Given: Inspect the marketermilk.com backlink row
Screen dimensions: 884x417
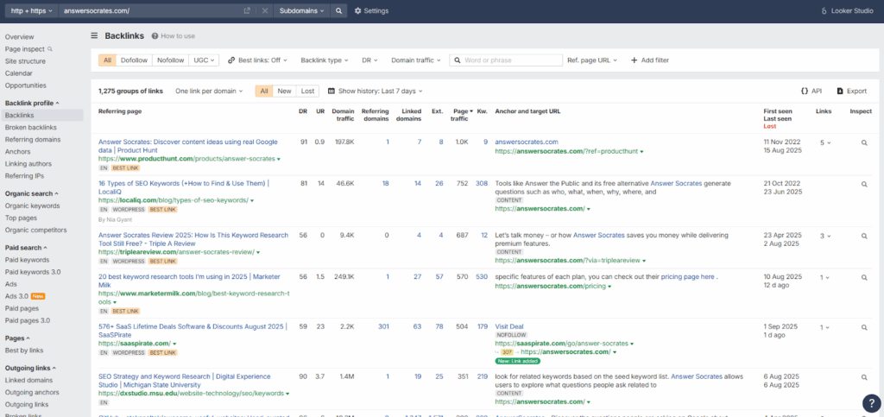Looking at the screenshot, I should (x=863, y=277).
